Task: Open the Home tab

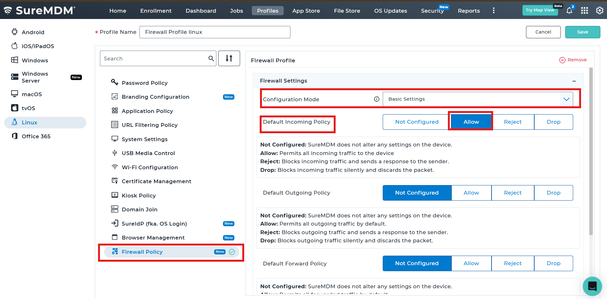Action: (x=118, y=11)
